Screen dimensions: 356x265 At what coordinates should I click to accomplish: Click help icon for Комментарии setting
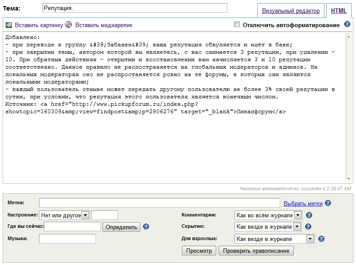pos(309,215)
